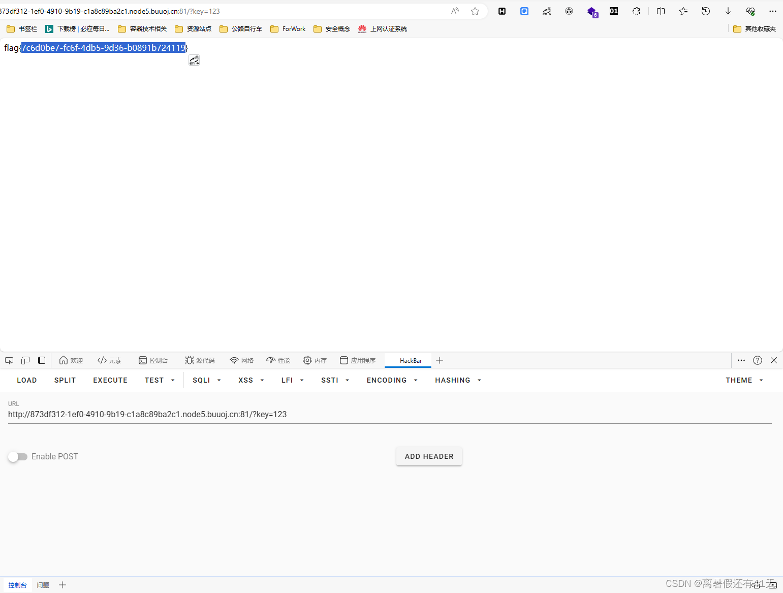Screen dimensions: 783x593
Task: Add a new DevTools tab with plus
Action: (440, 360)
